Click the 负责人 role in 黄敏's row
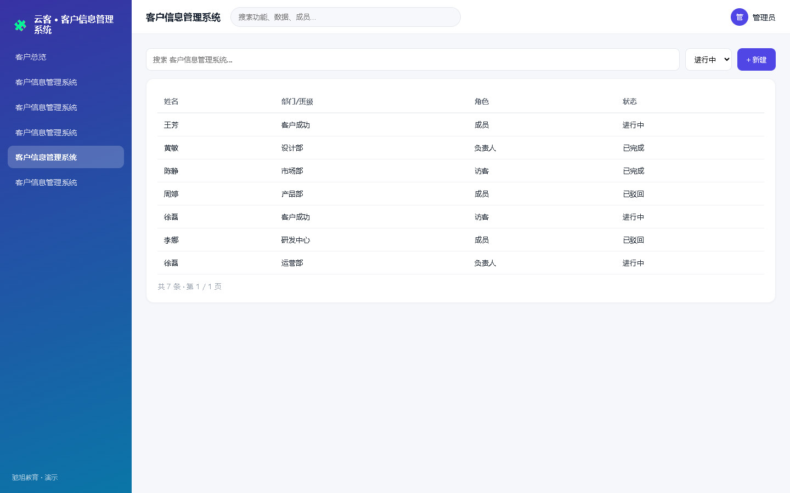Viewport: 790px width, 493px height. 485,148
